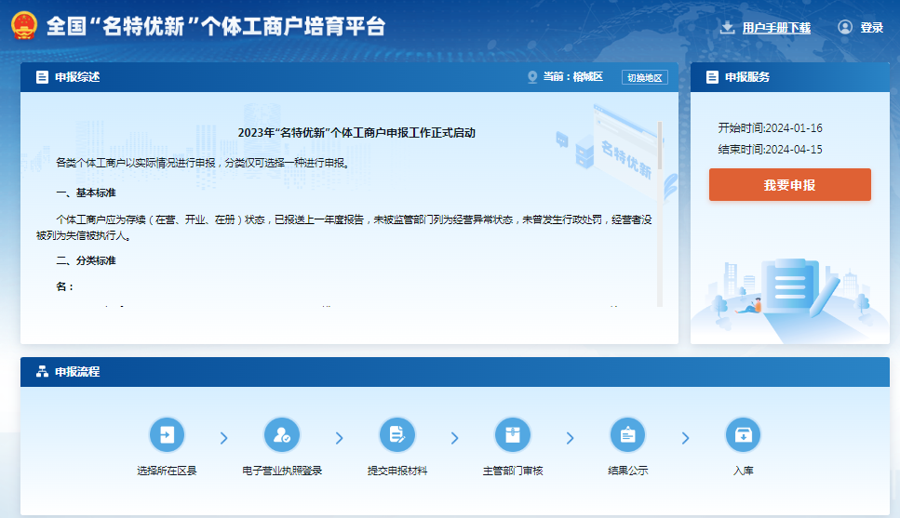Click the 申报流程 flowchart header icon
The image size is (900, 518).
click(x=42, y=372)
